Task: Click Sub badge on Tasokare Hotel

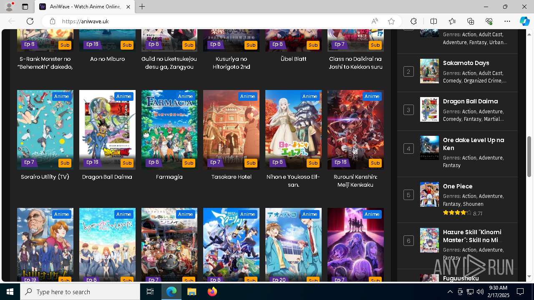Action: click(251, 163)
